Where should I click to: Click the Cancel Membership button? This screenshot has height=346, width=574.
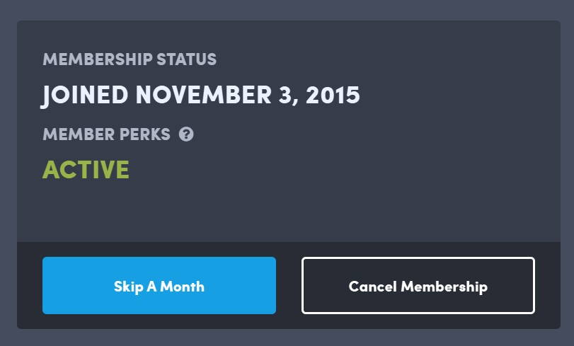point(418,286)
